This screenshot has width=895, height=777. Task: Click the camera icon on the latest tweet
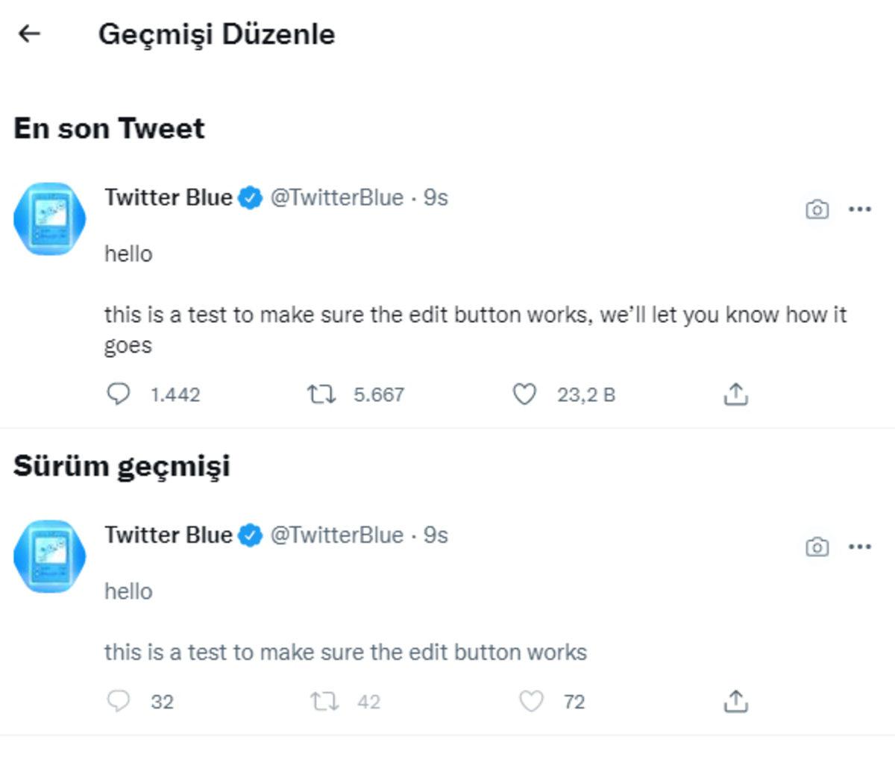(x=817, y=210)
